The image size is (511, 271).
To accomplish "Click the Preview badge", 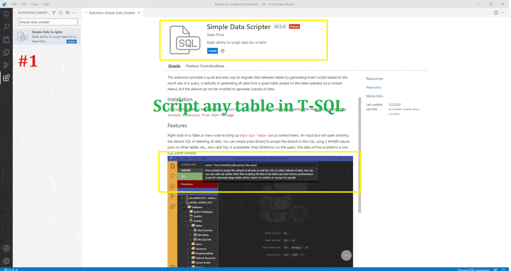I will [x=294, y=26].
